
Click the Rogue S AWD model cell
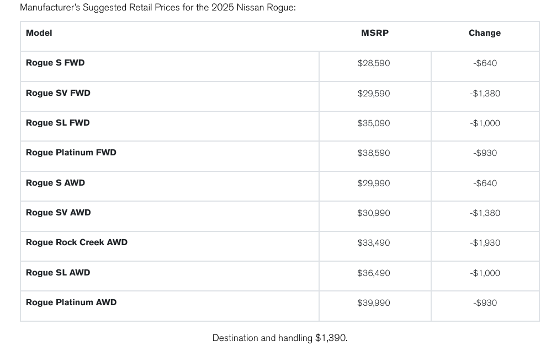coord(55,183)
